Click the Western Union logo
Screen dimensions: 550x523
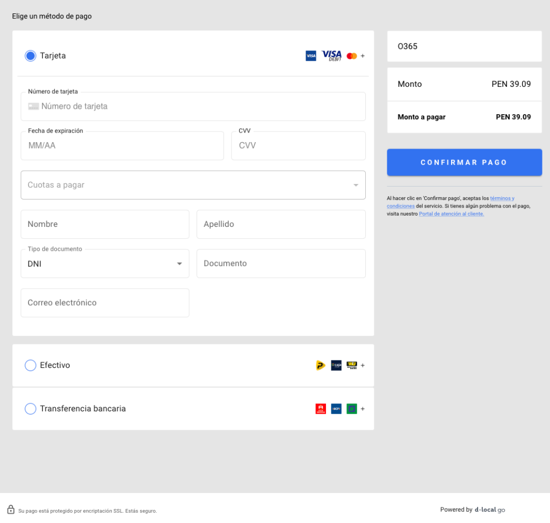click(x=352, y=365)
